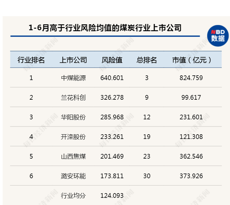The image size is (230, 205).
Task: Select risk value 201.469
Action: click(x=112, y=156)
